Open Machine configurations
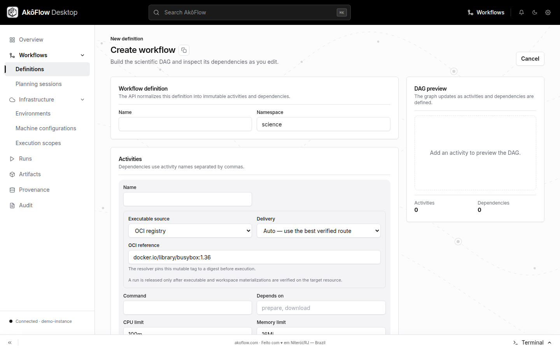 point(47,128)
